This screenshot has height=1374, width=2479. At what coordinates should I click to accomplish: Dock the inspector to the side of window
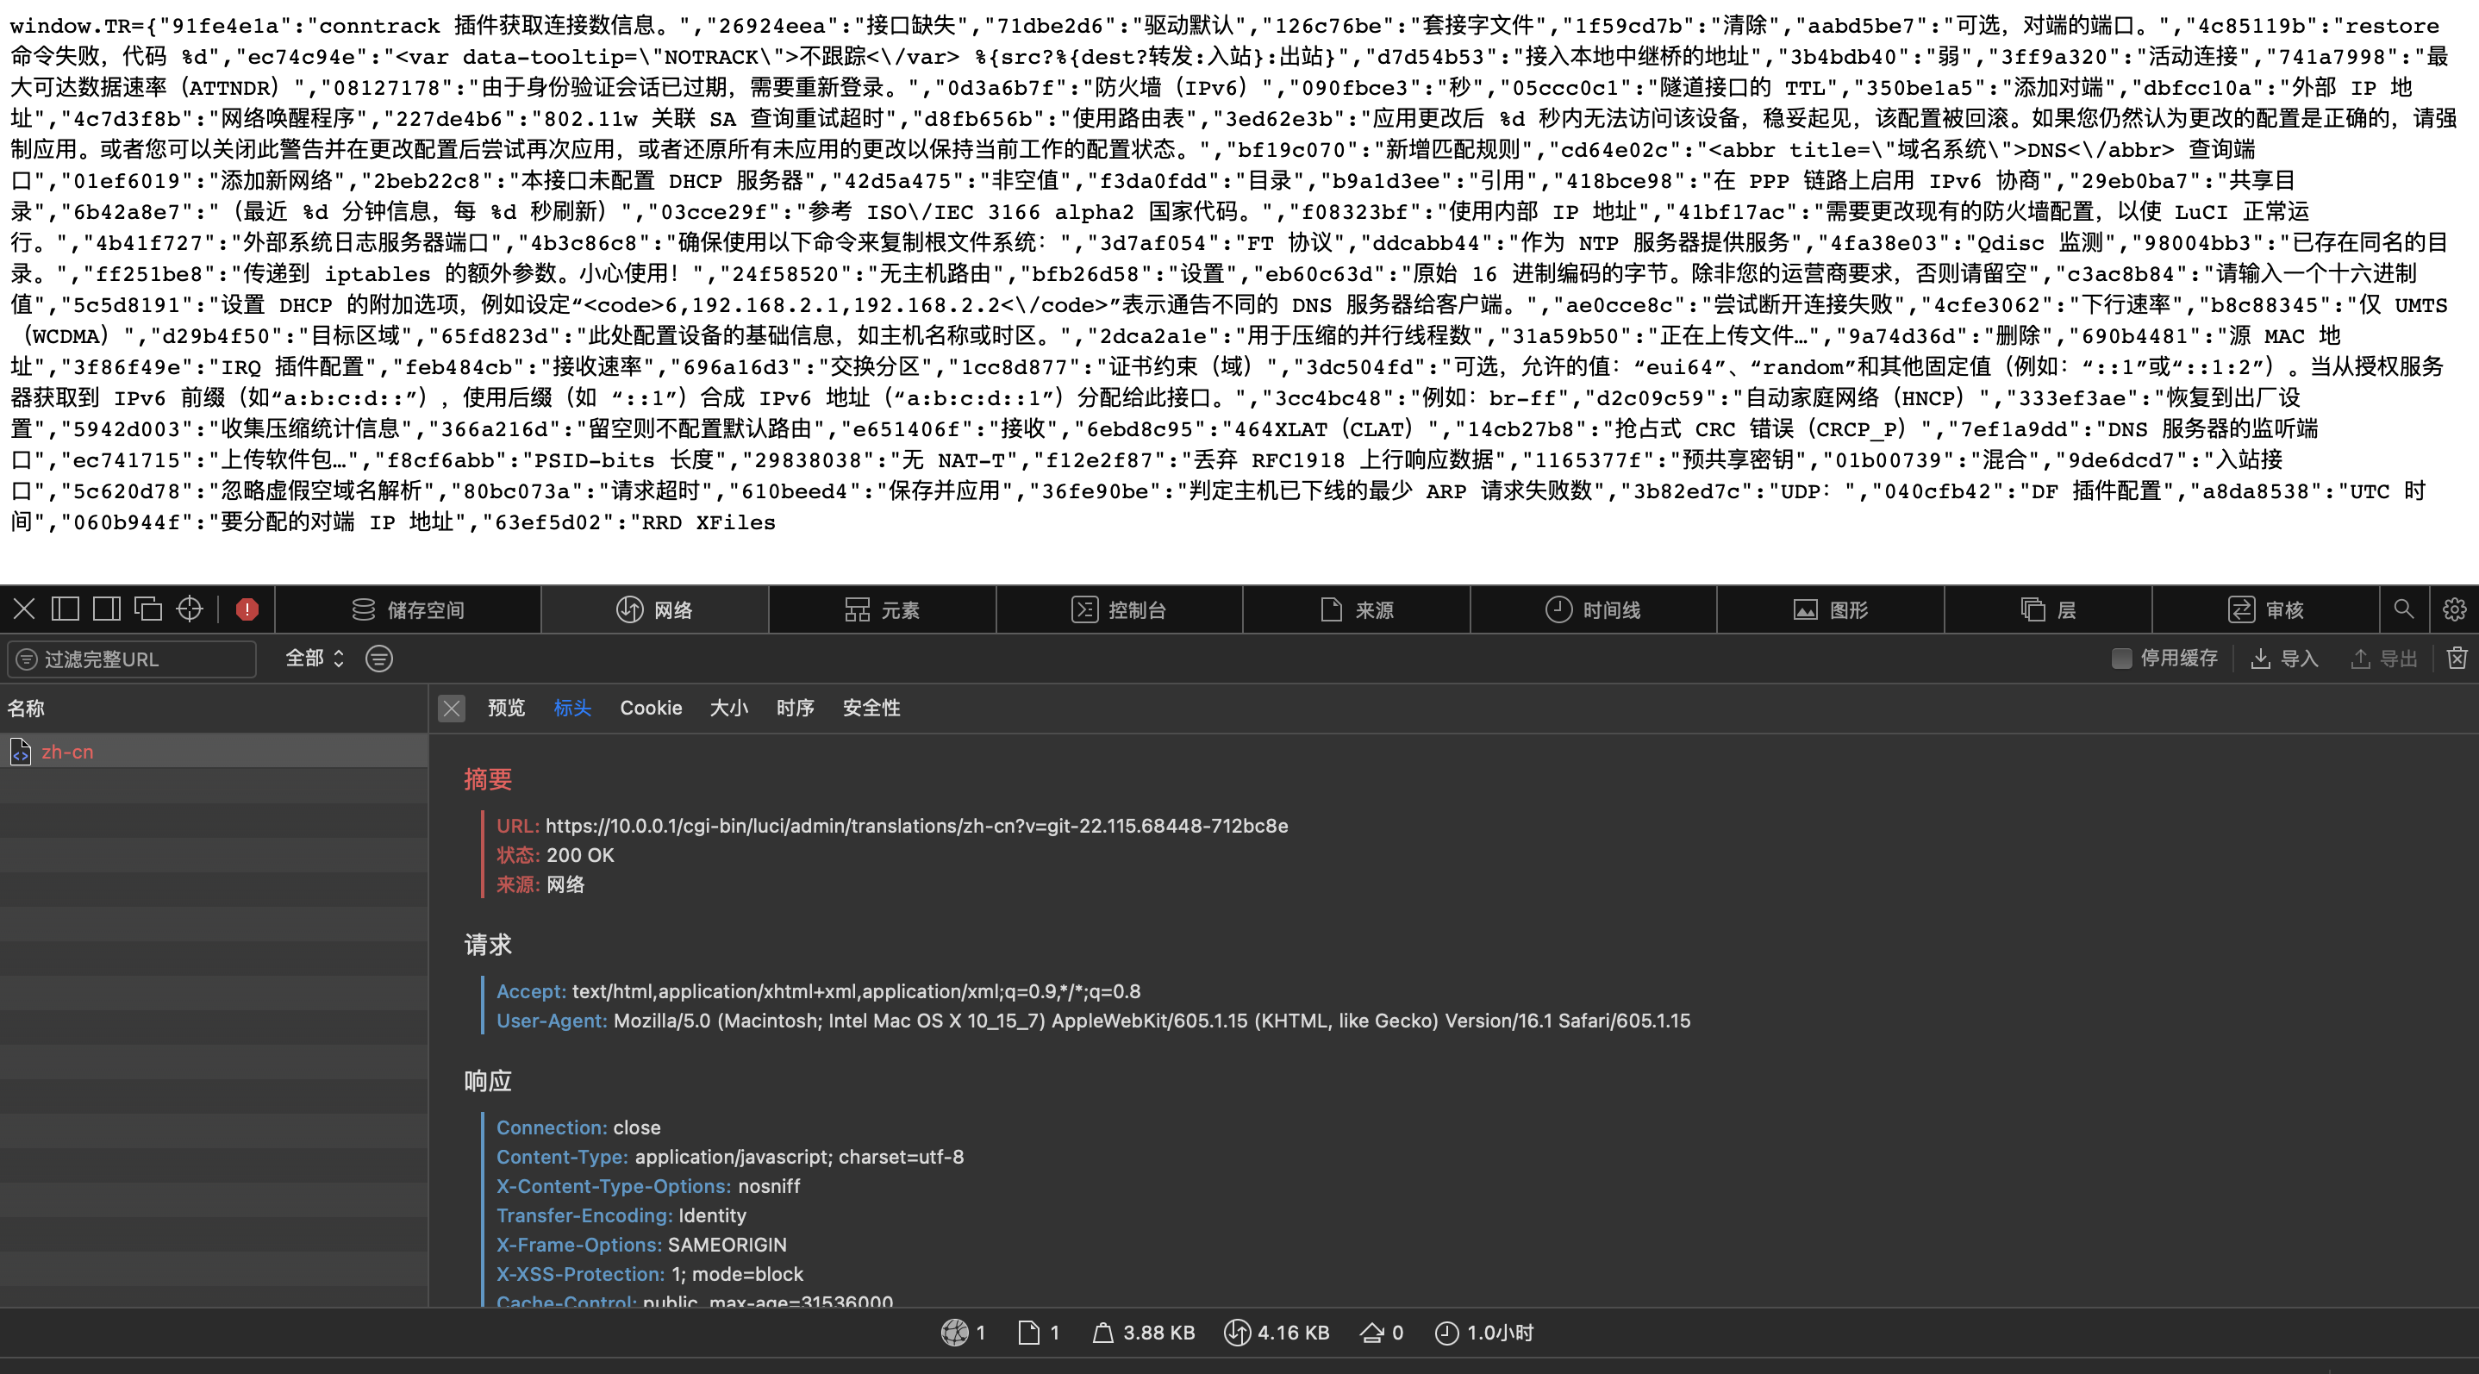click(107, 608)
